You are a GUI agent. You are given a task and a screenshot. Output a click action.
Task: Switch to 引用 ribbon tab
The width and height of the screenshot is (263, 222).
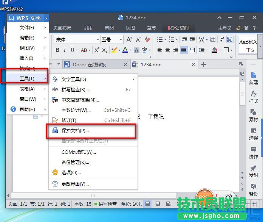coord(88,28)
